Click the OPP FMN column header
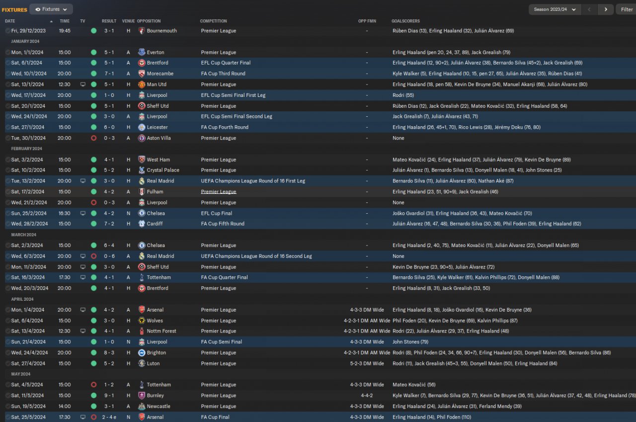Image resolution: width=636 pixels, height=422 pixels. [367, 21]
